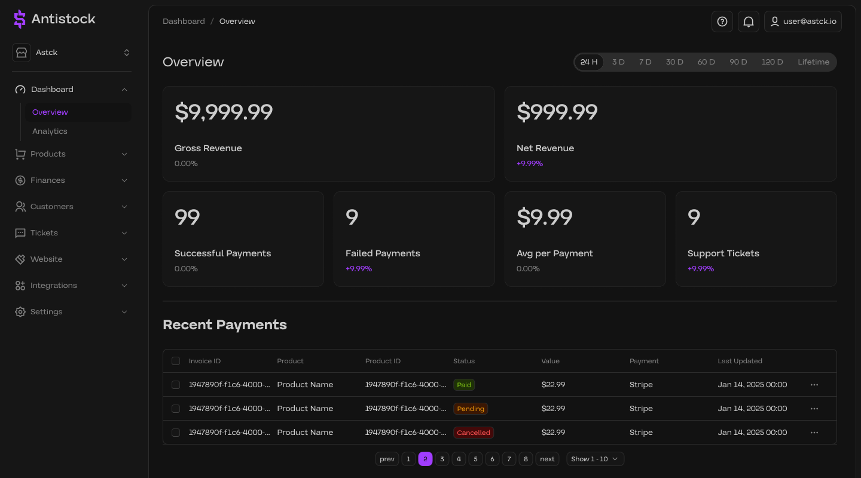Image resolution: width=861 pixels, height=478 pixels.
Task: Collapse the Dashboard section in sidebar
Action: [x=124, y=89]
